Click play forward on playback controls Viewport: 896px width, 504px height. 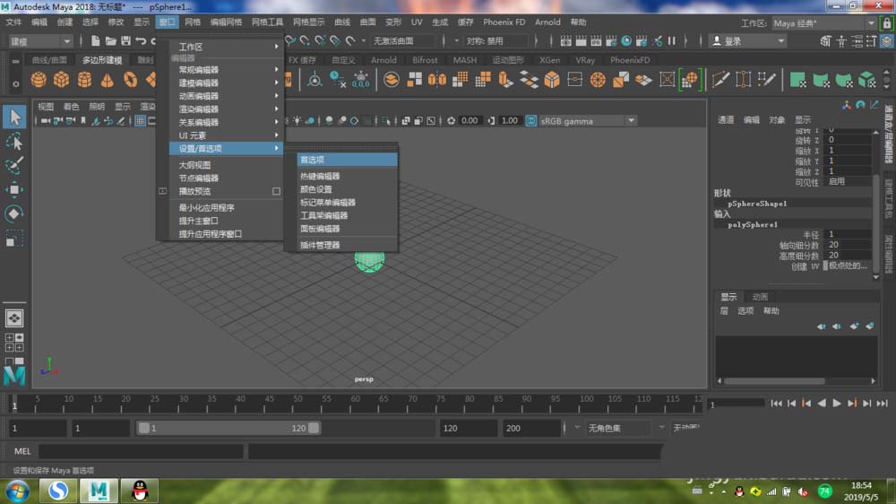pyautogui.click(x=837, y=404)
